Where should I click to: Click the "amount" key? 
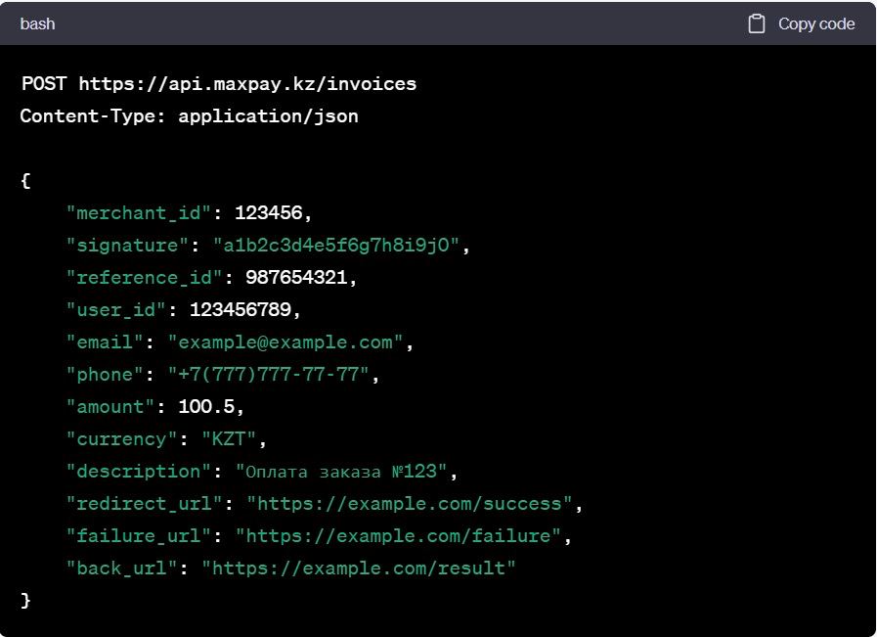pyautogui.click(x=110, y=406)
